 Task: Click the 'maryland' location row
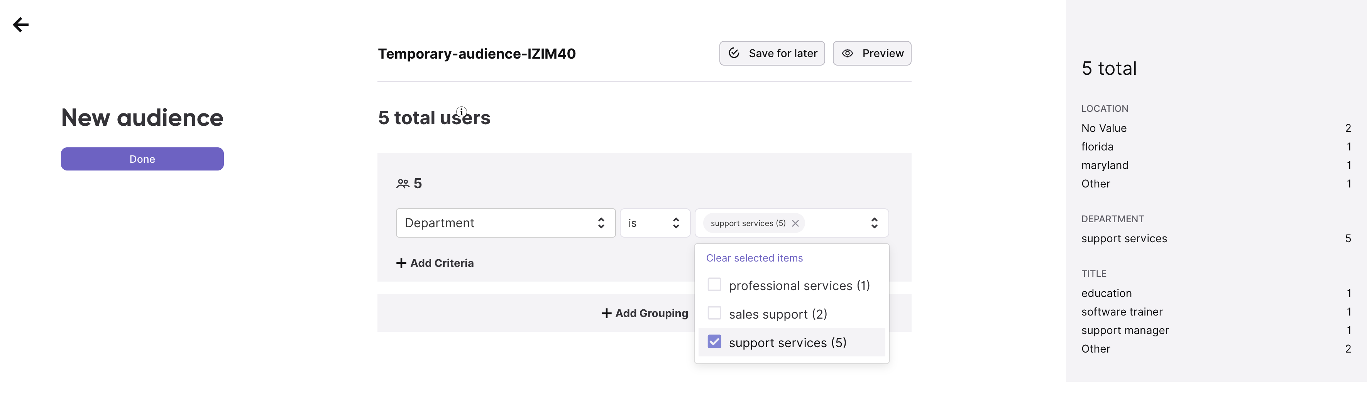pos(1216,165)
